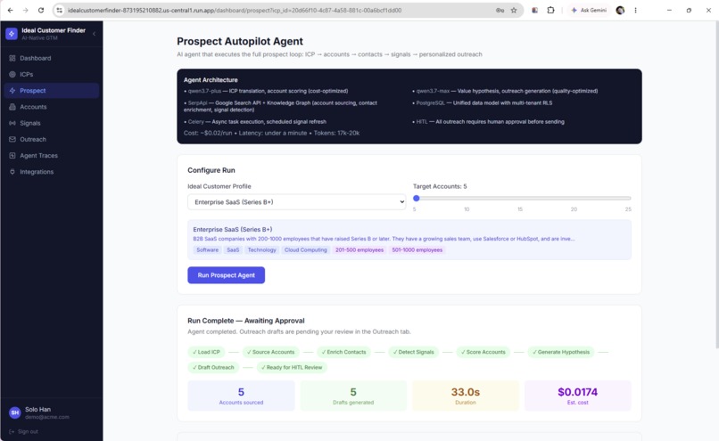
Task: Open the browser extensions puzzle icon
Action: pyautogui.click(x=550, y=10)
